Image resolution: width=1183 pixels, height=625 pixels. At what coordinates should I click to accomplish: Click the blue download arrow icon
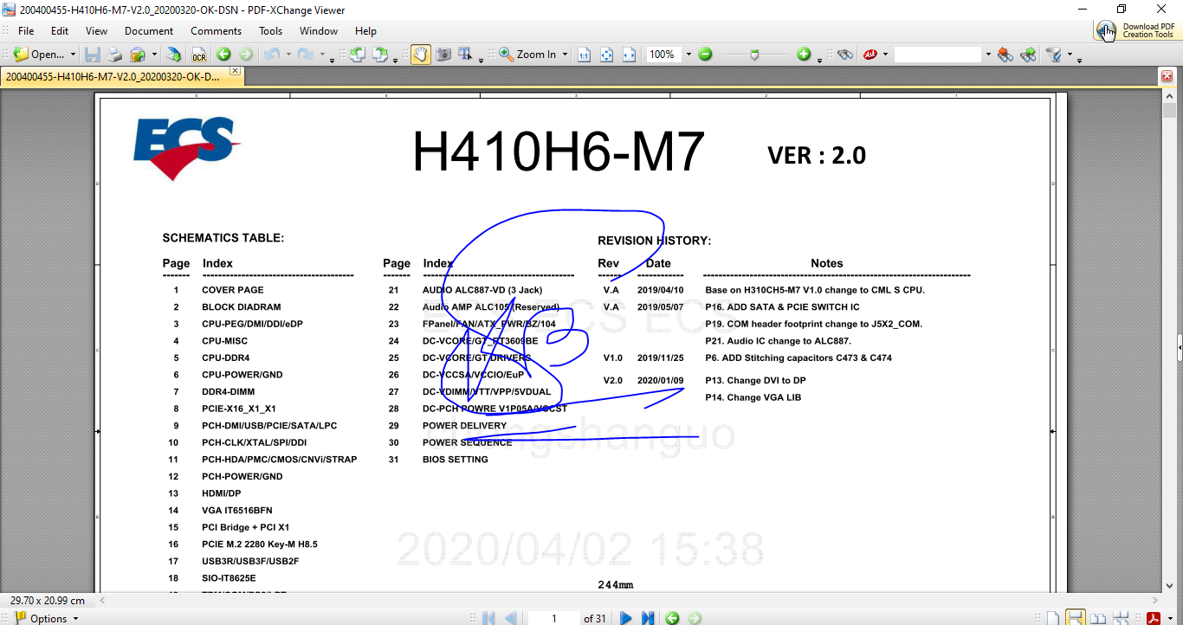pyautogui.click(x=174, y=54)
